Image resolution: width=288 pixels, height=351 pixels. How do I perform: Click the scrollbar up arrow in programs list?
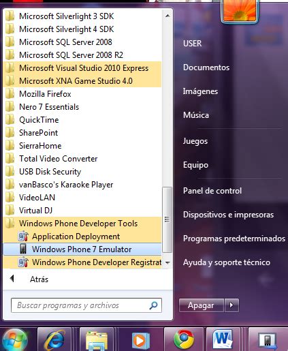(x=167, y=16)
